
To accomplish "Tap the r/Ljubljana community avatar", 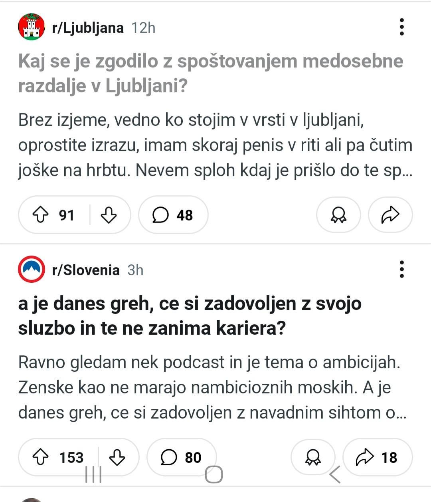I will [31, 27].
